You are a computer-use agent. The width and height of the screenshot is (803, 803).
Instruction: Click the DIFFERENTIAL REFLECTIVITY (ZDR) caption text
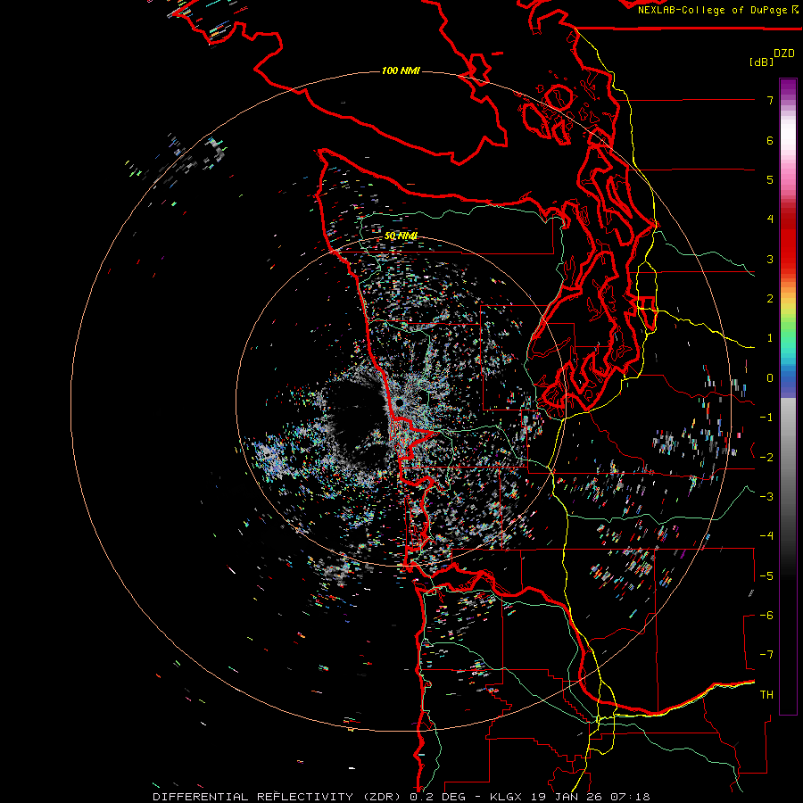pos(278,797)
